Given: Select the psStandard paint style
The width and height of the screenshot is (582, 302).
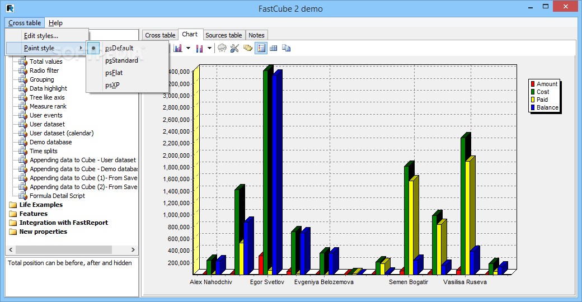Looking at the screenshot, I should click(x=127, y=60).
